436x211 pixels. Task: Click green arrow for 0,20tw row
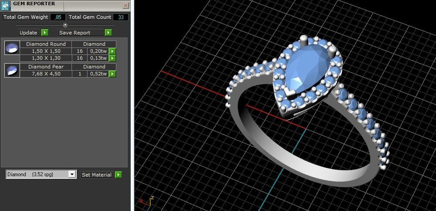pos(112,51)
